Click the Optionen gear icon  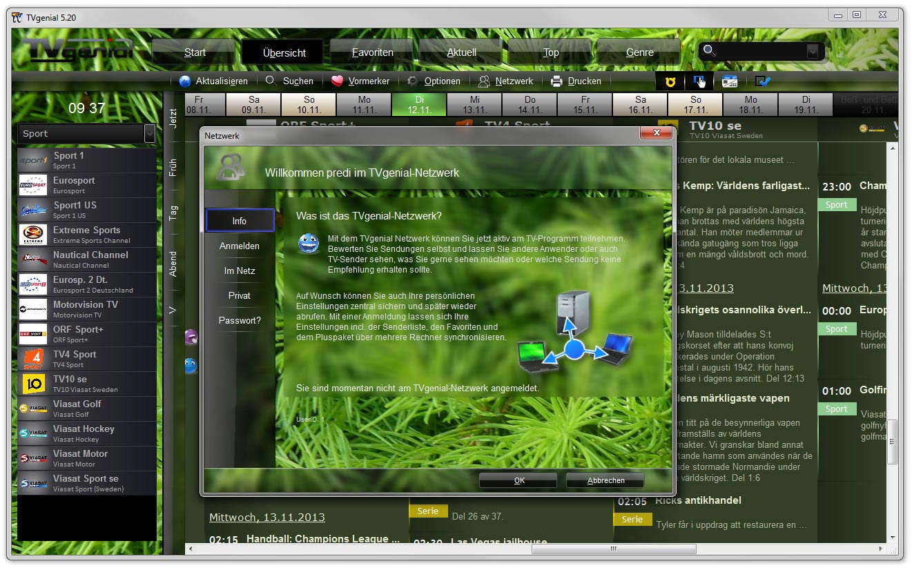[412, 81]
